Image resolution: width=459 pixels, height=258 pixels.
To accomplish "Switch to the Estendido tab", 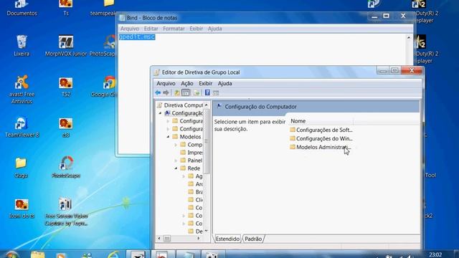I will (227, 239).
